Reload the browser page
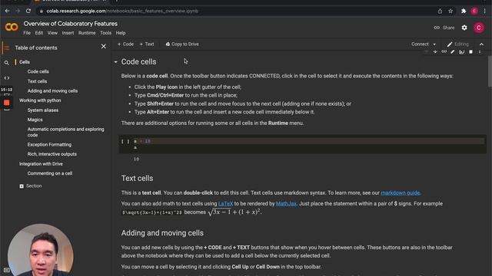Image resolution: width=492 pixels, height=276 pixels. (x=28, y=11)
